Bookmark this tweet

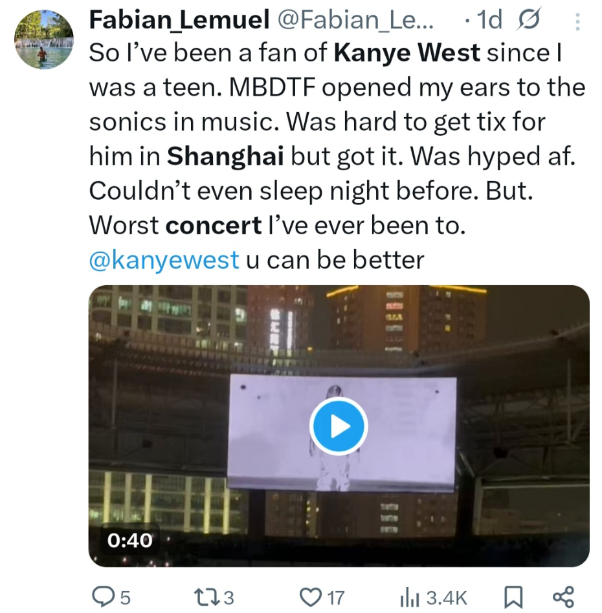tap(512, 596)
